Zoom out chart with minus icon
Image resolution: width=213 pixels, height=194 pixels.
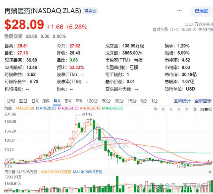[171, 109]
